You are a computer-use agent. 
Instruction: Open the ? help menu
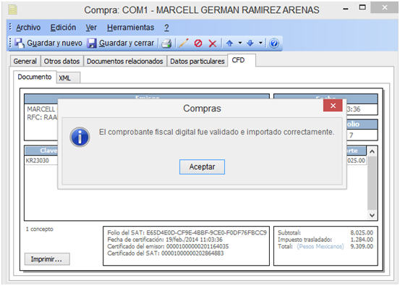pyautogui.click(x=166, y=28)
